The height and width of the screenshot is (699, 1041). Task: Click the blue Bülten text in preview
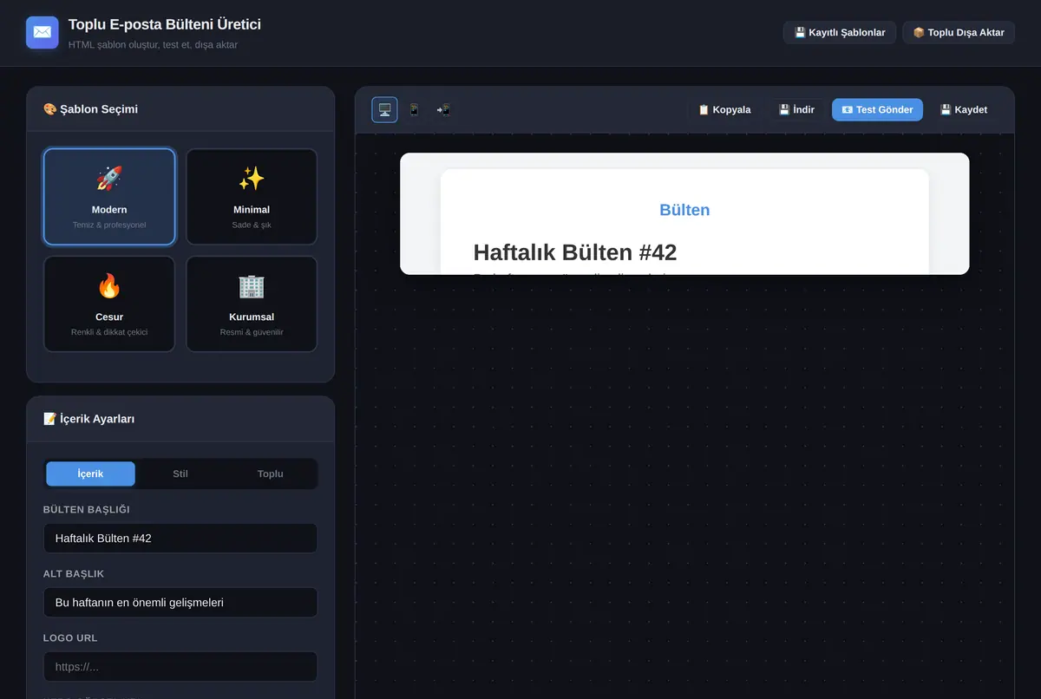point(684,210)
